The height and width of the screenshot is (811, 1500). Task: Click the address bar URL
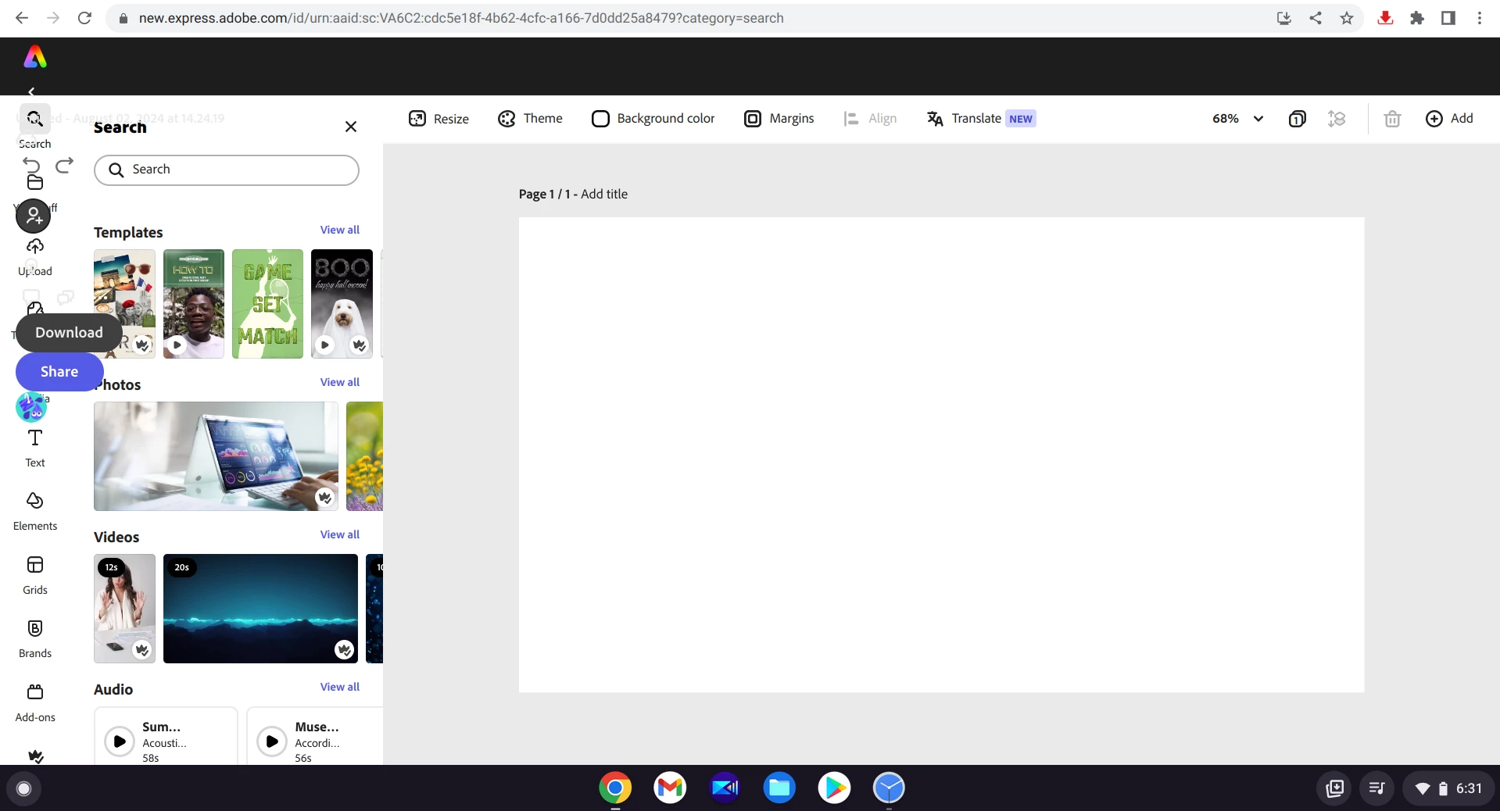click(461, 18)
